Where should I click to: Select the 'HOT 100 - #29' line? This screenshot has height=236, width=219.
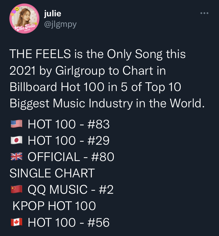(69, 140)
